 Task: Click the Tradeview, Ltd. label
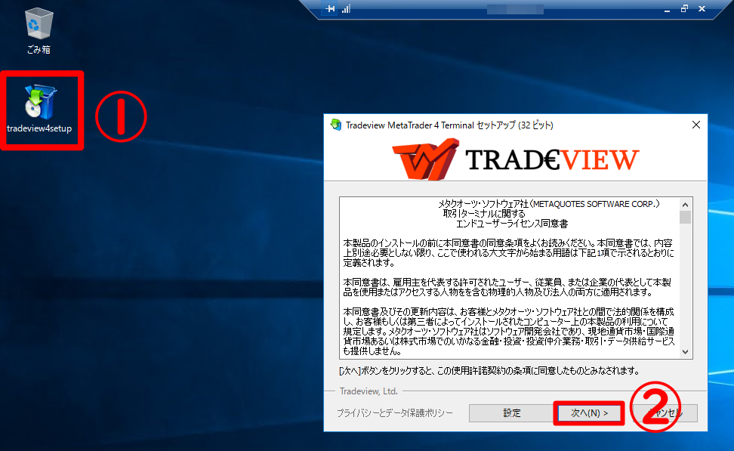click(x=369, y=391)
